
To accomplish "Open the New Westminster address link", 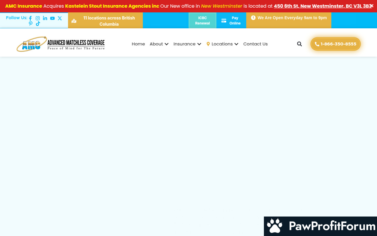I will pyautogui.click(x=322, y=6).
